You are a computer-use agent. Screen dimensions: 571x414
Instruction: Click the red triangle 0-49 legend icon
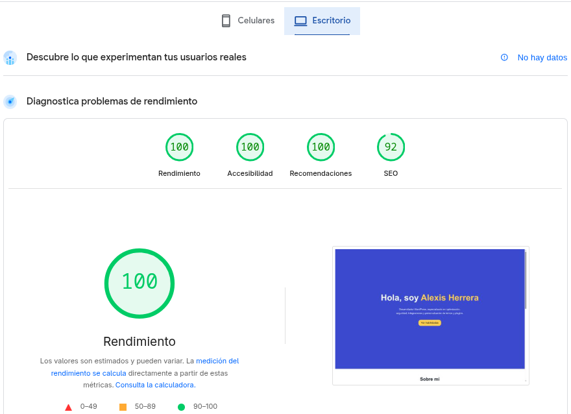point(68,406)
